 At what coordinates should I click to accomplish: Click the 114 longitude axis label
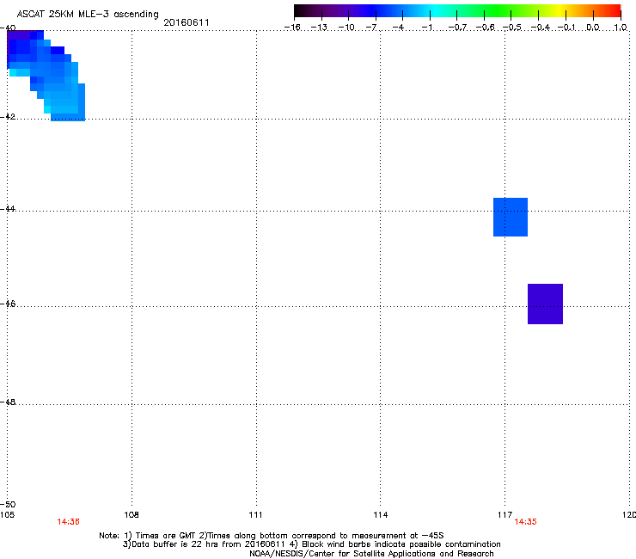[x=380, y=515]
